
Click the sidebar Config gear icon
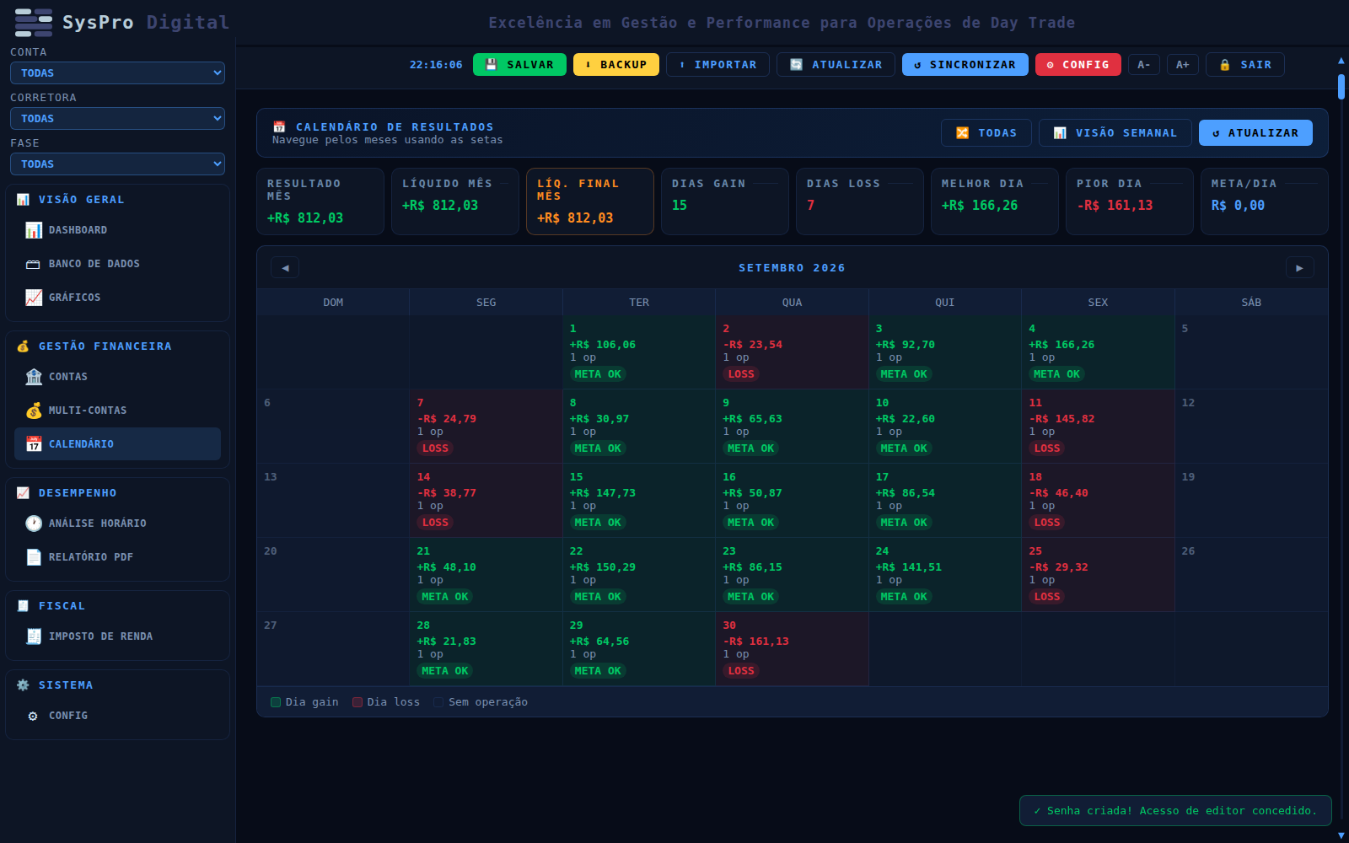tap(33, 716)
